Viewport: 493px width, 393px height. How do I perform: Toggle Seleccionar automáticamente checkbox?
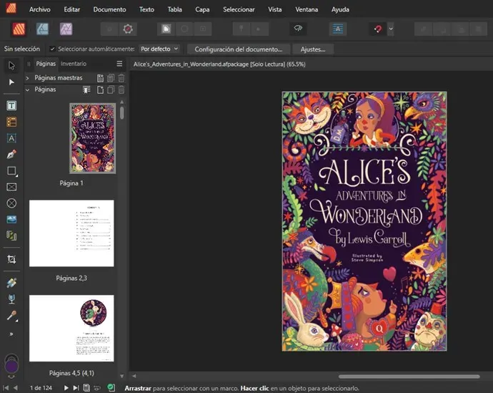click(52, 49)
